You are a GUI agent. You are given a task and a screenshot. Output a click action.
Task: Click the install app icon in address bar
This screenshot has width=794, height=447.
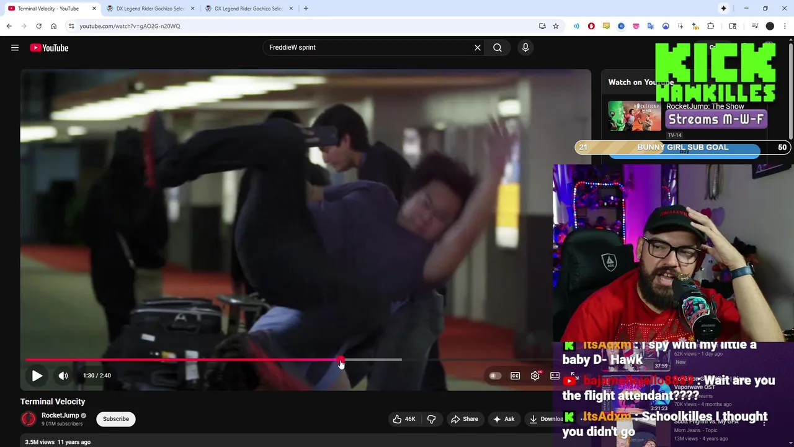point(542,26)
